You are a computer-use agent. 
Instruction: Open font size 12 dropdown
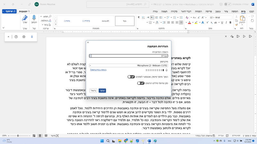pyautogui.click(x=206, y=18)
